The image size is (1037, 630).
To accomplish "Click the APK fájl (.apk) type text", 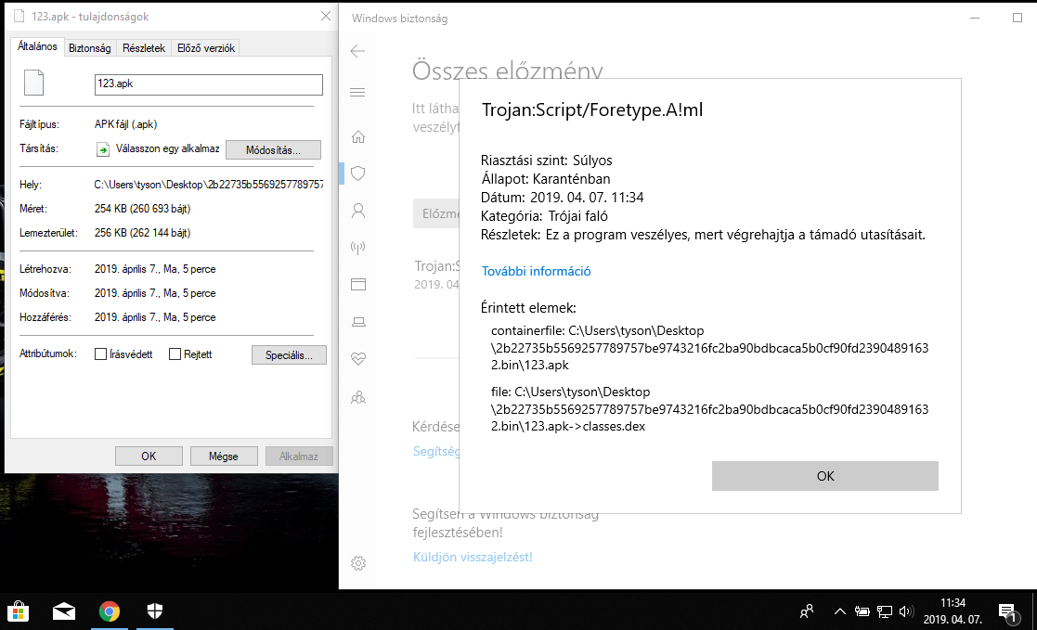I will pyautogui.click(x=125, y=124).
